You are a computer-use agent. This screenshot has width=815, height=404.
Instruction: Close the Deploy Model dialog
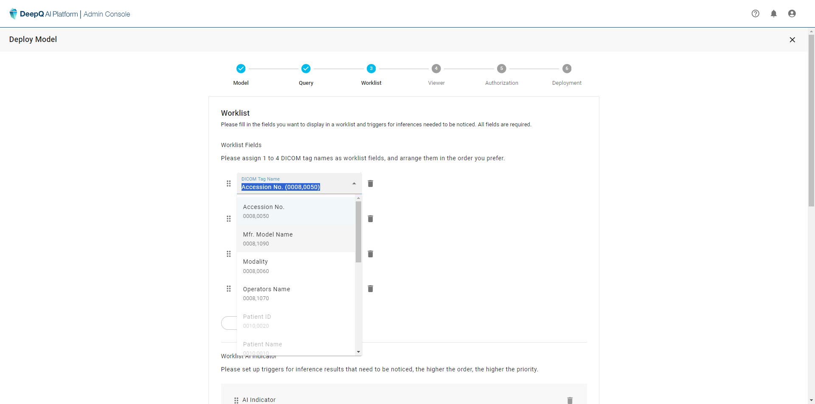pyautogui.click(x=792, y=40)
